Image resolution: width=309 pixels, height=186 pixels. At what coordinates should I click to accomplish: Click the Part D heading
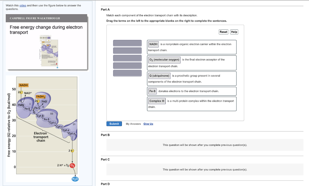(105, 184)
